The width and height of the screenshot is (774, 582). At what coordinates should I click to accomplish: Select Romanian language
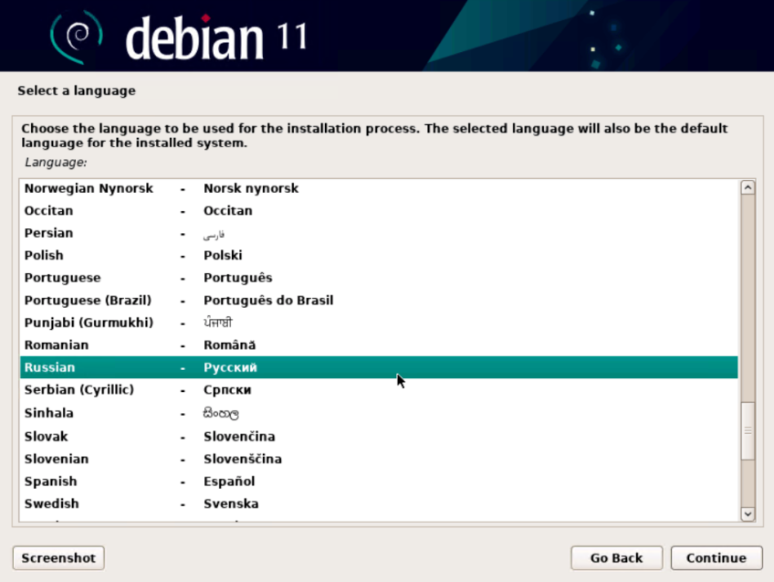click(379, 344)
